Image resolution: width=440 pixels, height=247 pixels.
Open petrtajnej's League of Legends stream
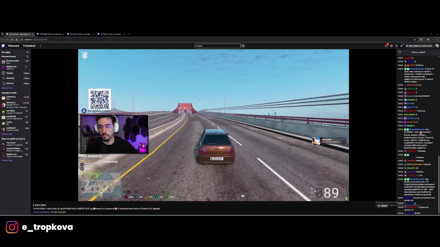[x=15, y=111]
